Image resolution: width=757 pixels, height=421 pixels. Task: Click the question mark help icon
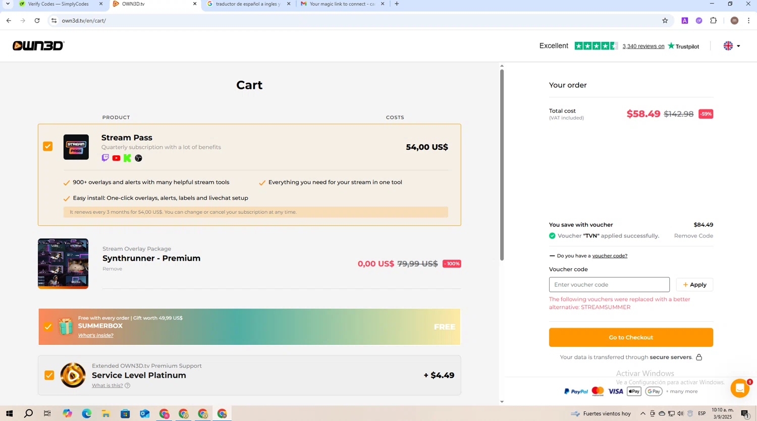pos(127,386)
